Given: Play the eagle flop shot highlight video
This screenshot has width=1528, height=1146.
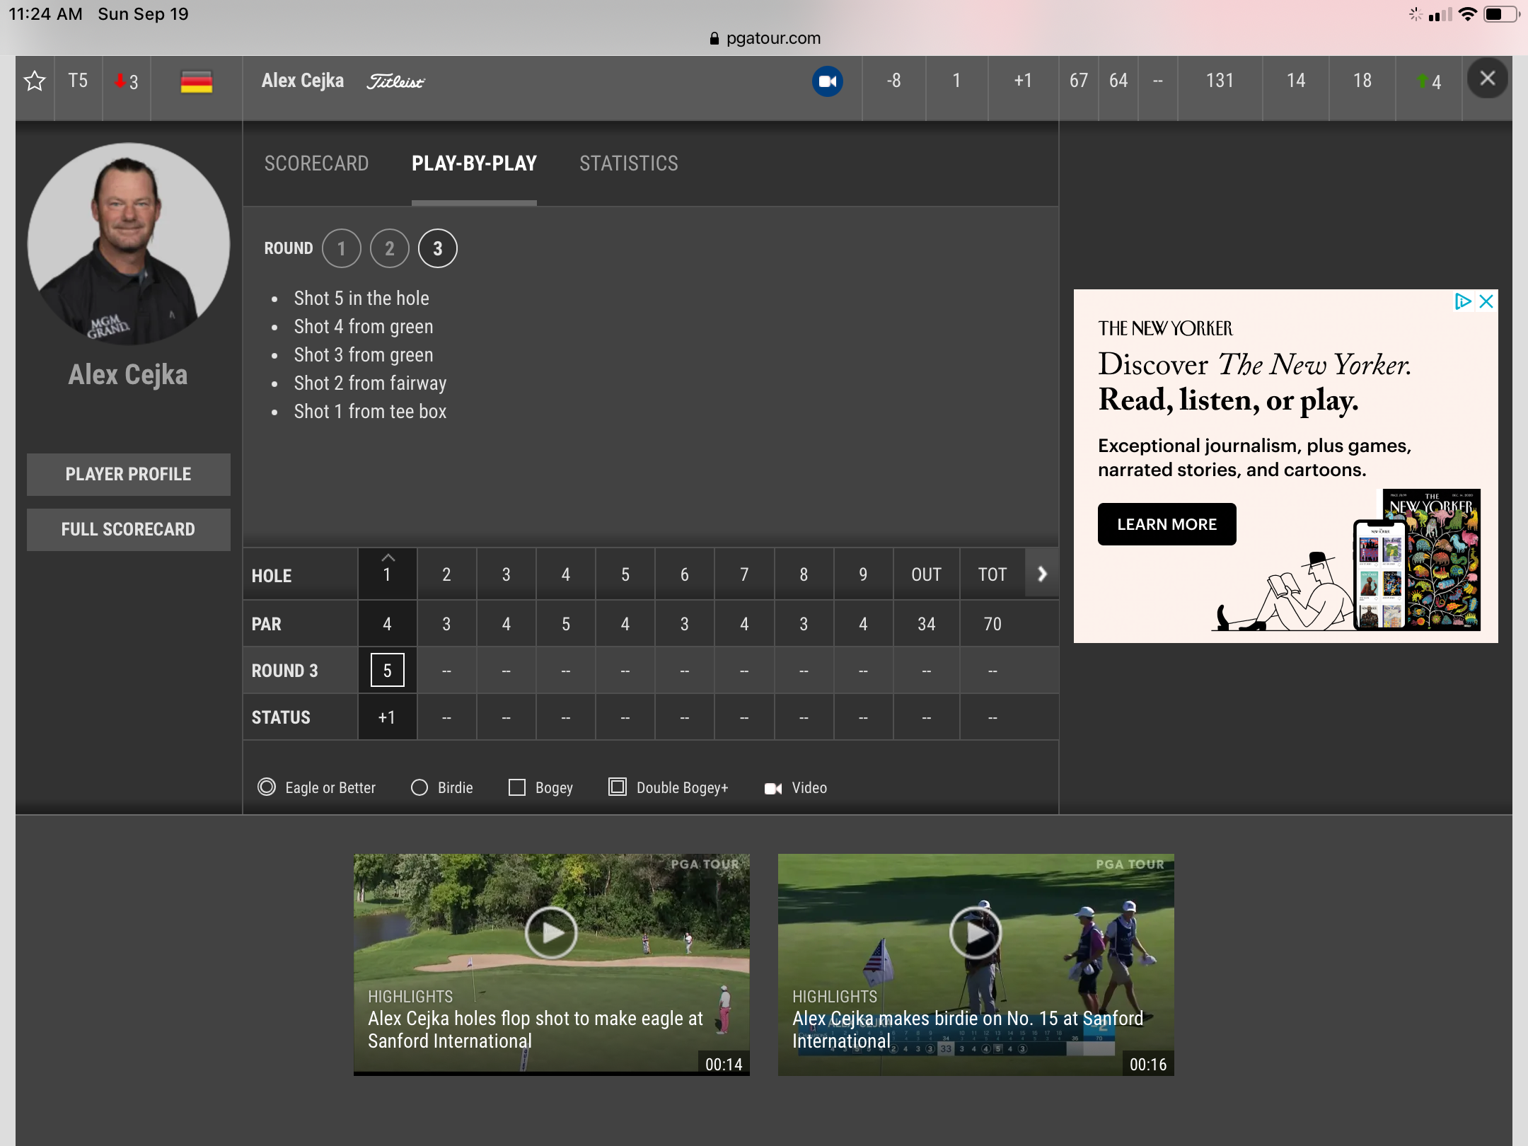Looking at the screenshot, I should click(550, 934).
